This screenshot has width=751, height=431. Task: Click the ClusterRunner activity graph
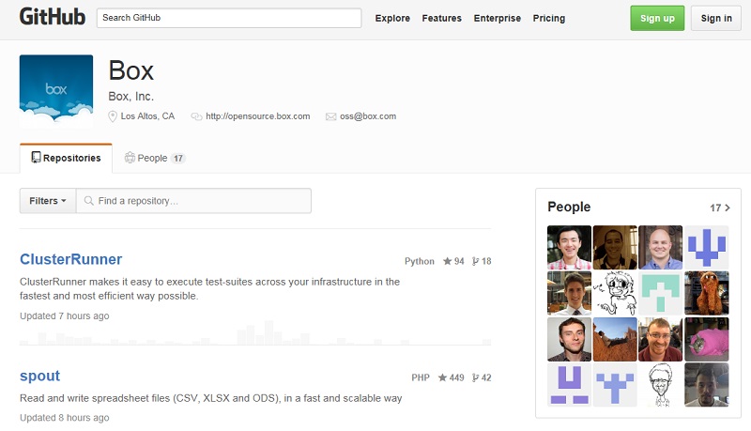[255, 332]
